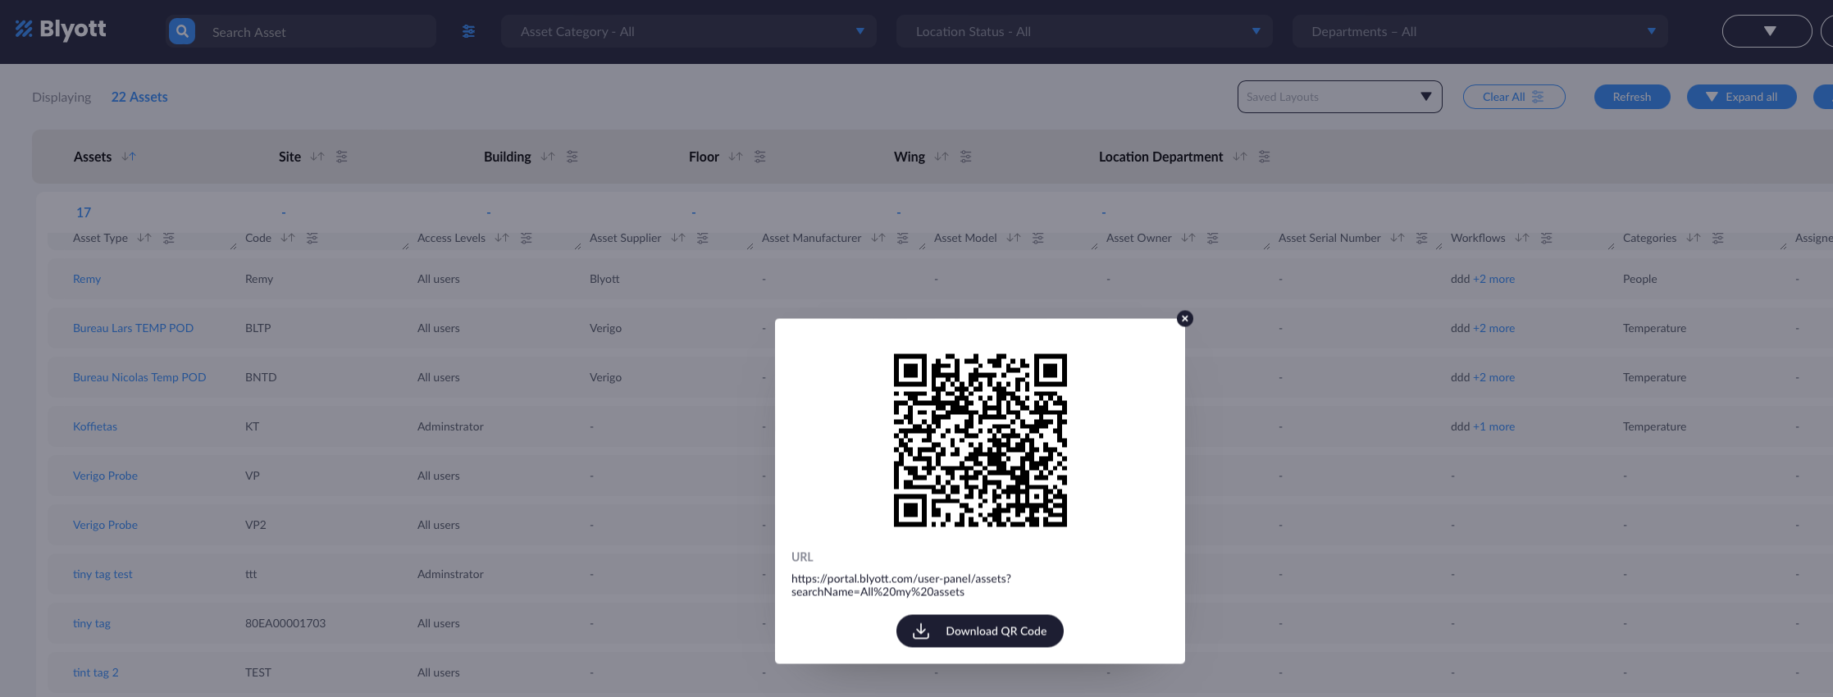Image resolution: width=1833 pixels, height=697 pixels.
Task: Open filter for Access Levels column
Action: (x=527, y=238)
